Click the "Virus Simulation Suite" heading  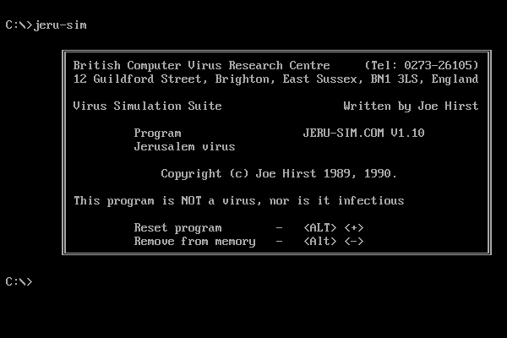tap(147, 106)
